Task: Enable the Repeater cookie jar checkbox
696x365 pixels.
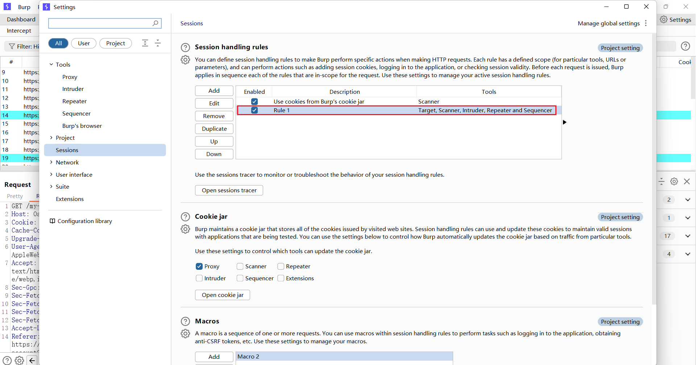Action: [x=281, y=267]
